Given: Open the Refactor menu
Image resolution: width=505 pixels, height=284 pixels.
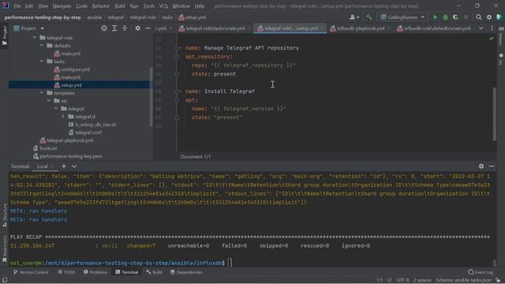Looking at the screenshot, I should (x=101, y=6).
